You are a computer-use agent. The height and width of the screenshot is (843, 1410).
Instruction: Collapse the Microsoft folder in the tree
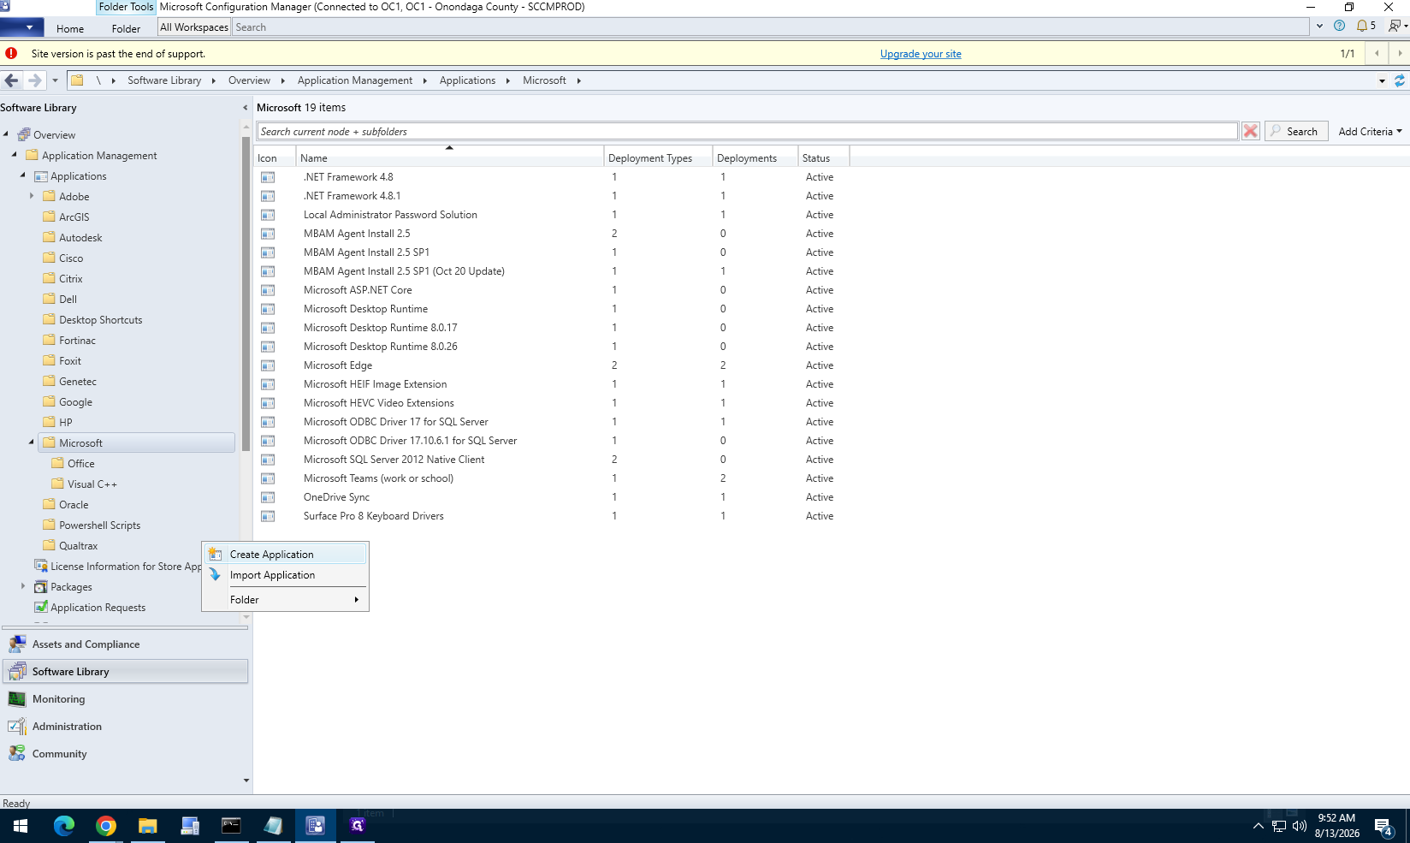point(32,442)
